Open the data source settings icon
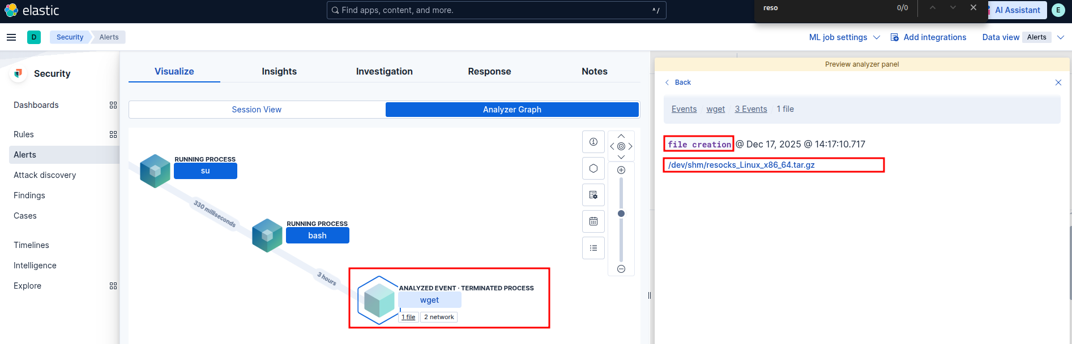Image resolution: width=1072 pixels, height=344 pixels. click(x=593, y=195)
